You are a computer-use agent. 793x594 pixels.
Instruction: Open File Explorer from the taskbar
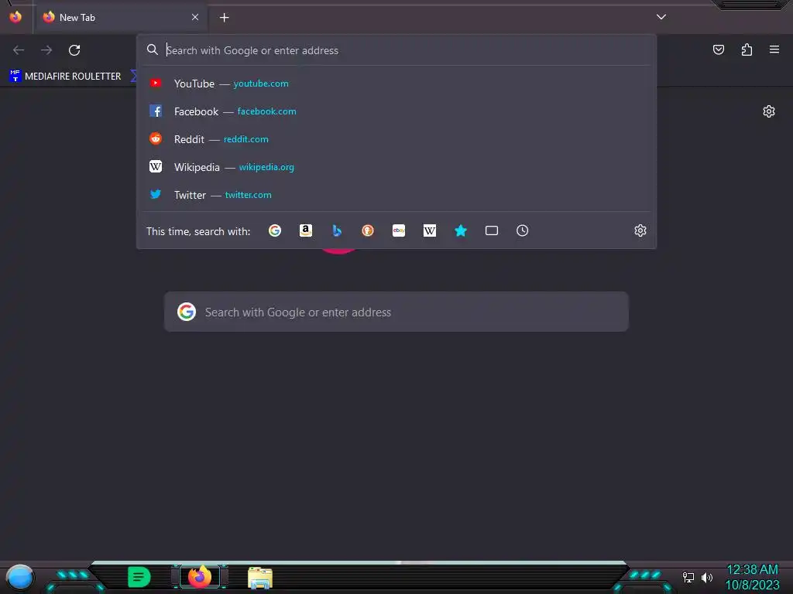(x=260, y=577)
